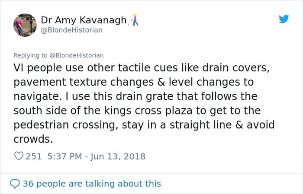Image resolution: width=303 pixels, height=194 pixels.
Task: Click the 251 likes count
Action: [33, 156]
